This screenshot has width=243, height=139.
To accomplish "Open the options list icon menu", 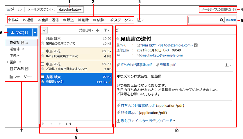I will pyautogui.click(x=140, y=20).
